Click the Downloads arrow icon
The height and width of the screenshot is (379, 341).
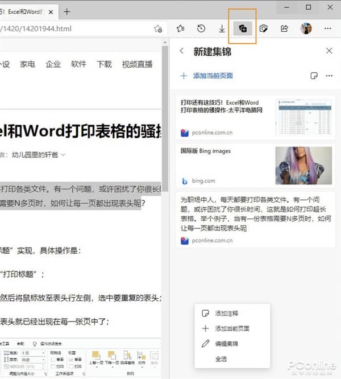[x=222, y=28]
